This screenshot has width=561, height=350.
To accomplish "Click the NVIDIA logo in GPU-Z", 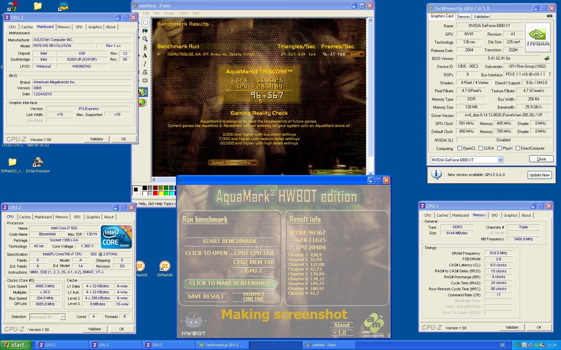I will pos(538,37).
